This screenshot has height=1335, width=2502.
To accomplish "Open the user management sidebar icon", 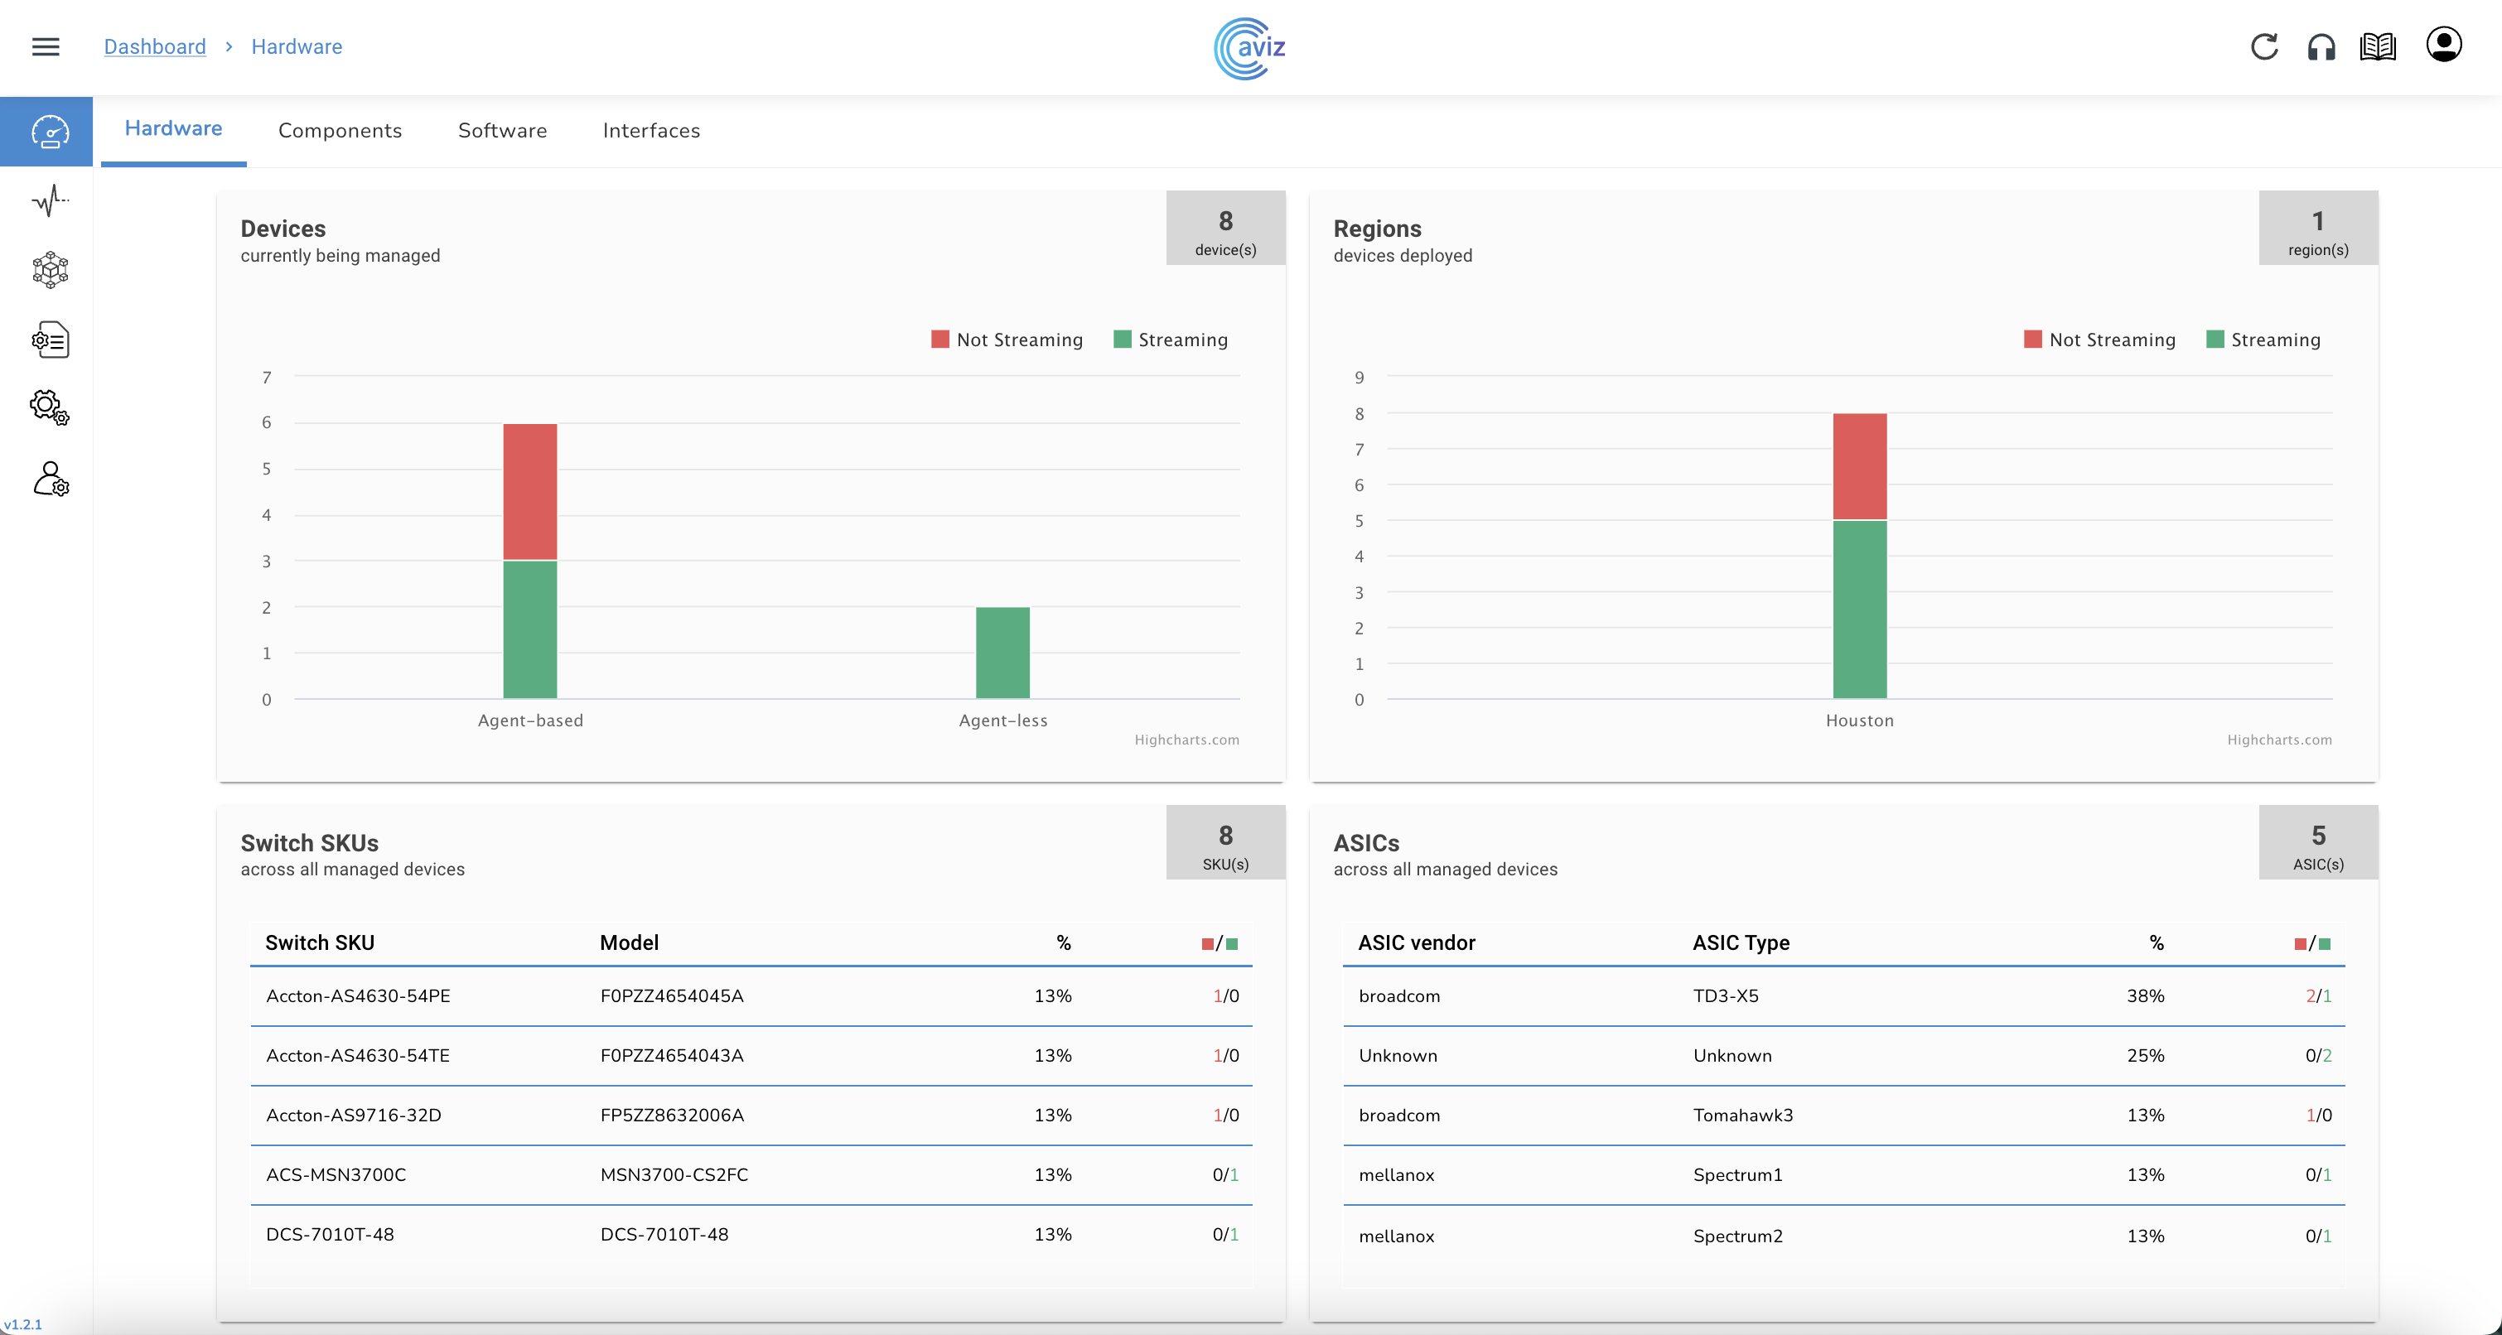I will pos(50,480).
